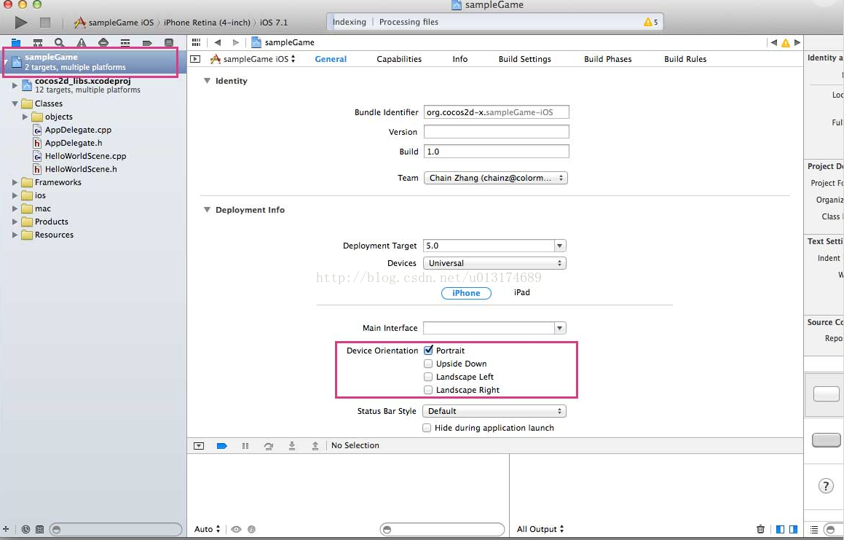Open the Symbol navigator icon
This screenshot has height=540, width=844.
(x=38, y=42)
